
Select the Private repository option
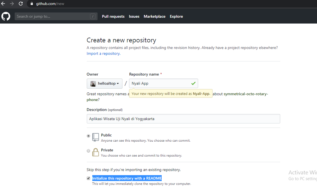click(88, 151)
